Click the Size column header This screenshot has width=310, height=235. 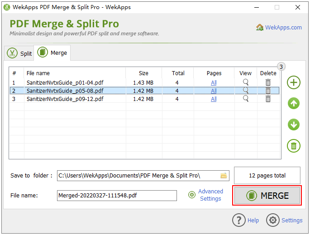point(144,73)
